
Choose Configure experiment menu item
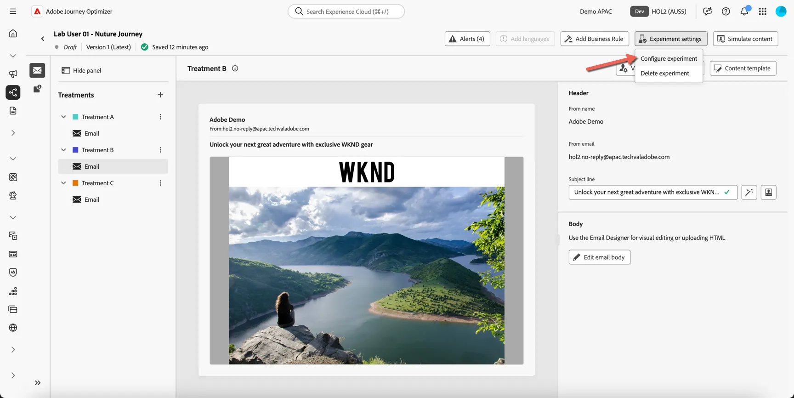coord(669,58)
